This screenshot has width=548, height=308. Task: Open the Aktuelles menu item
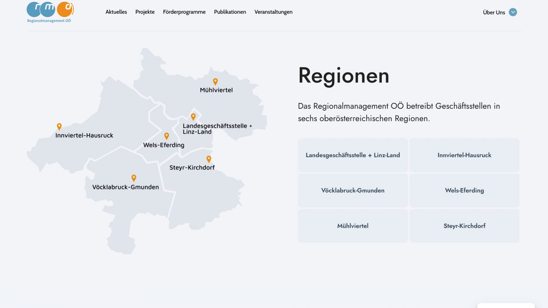(x=116, y=12)
